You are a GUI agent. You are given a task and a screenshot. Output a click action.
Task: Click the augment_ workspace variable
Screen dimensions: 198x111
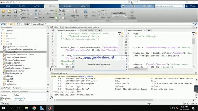7,99
